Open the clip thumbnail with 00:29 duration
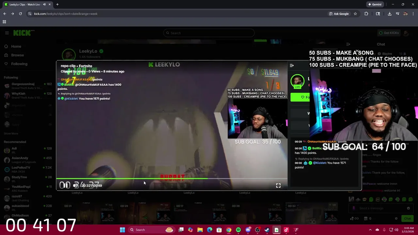The image size is (418, 235). click(x=145, y=213)
